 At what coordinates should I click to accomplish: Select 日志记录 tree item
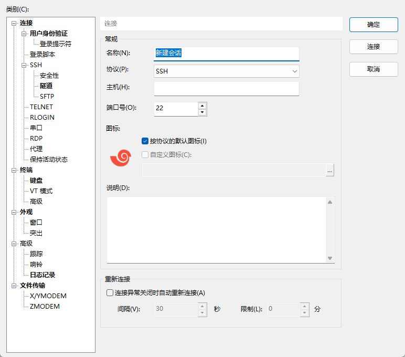click(42, 275)
